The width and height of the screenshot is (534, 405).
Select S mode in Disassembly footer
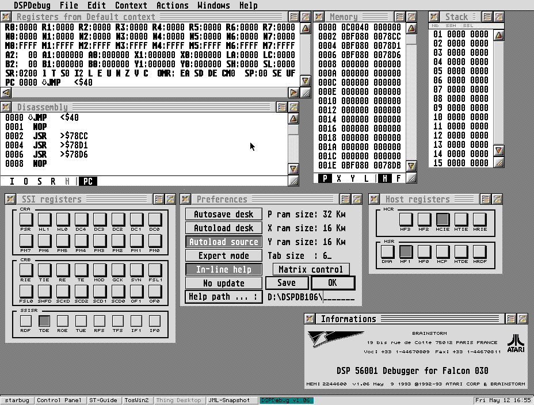coord(40,181)
